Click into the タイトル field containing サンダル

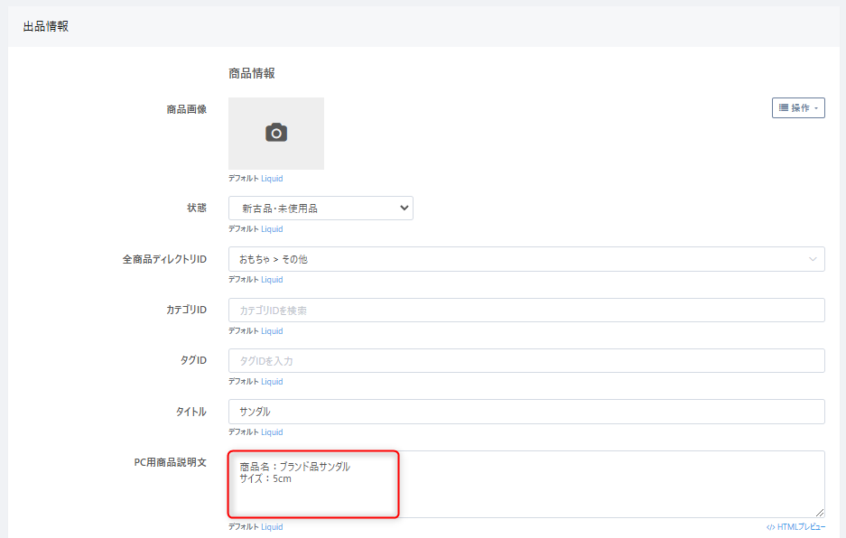tap(526, 412)
